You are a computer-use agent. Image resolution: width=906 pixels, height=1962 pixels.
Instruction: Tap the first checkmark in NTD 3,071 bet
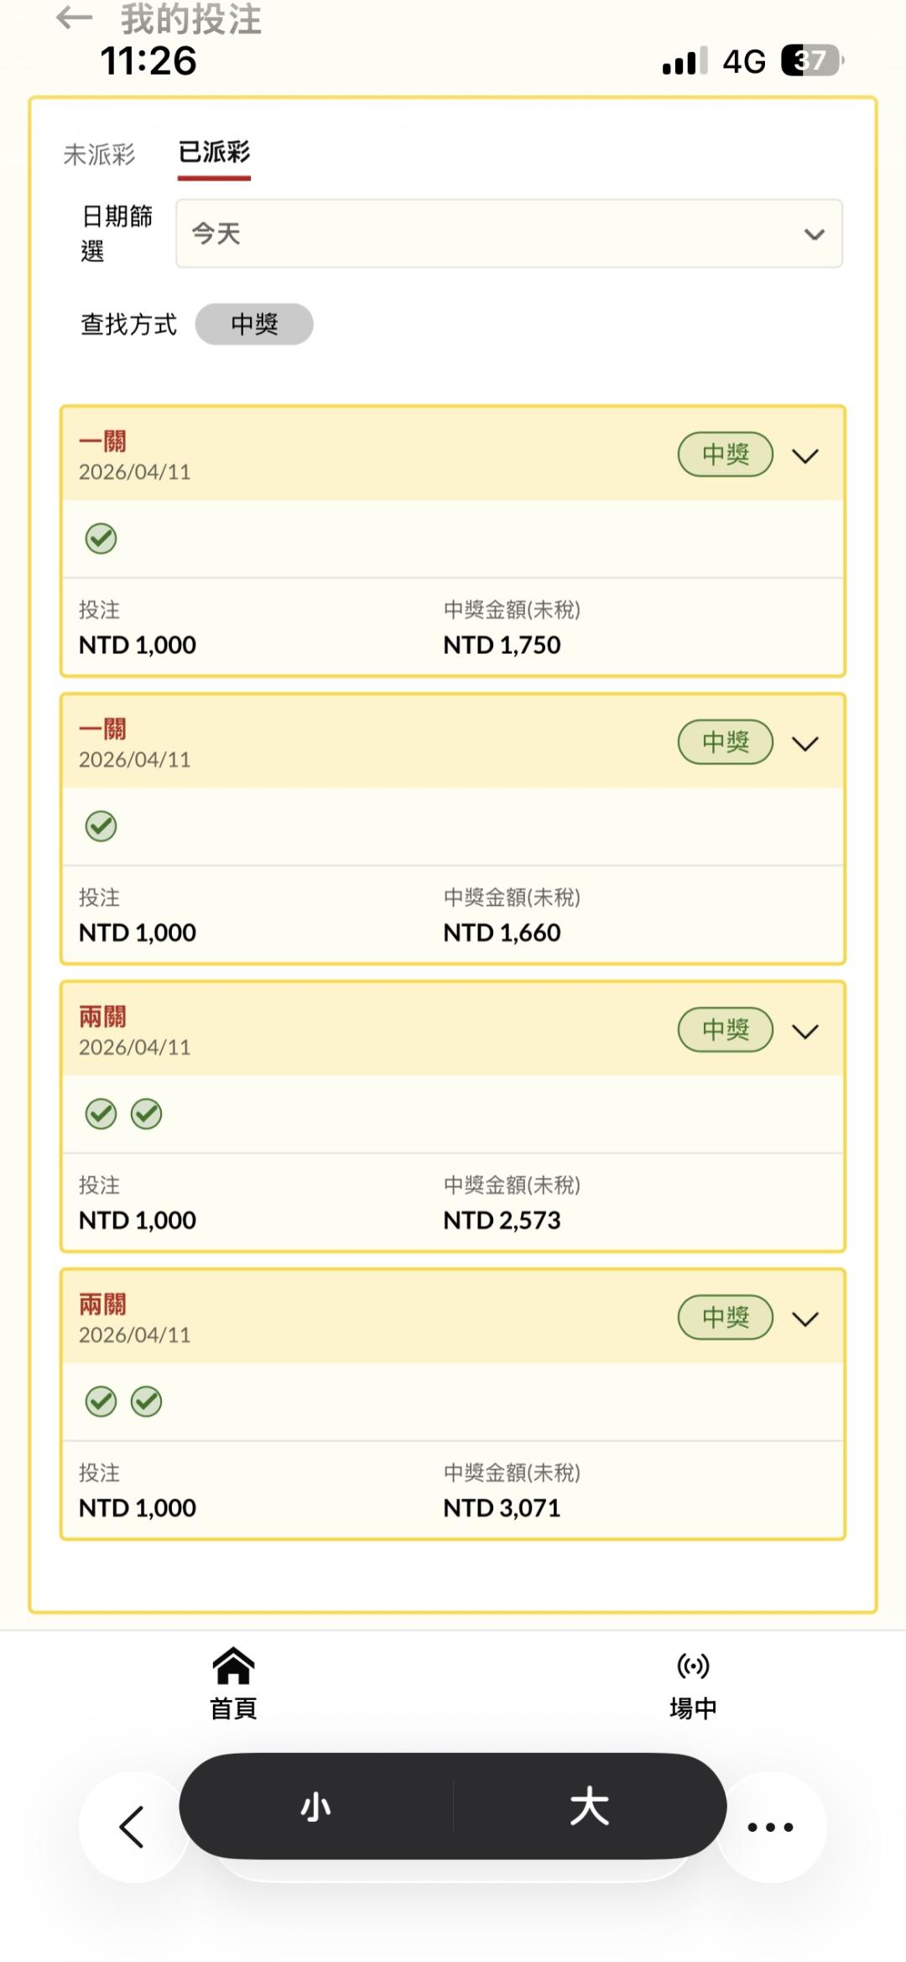point(102,1401)
